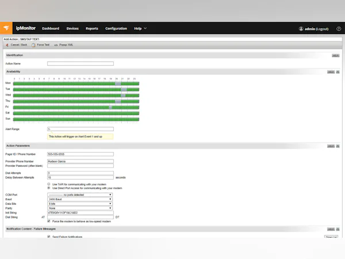The height and width of the screenshot is (259, 345).
Task: Click Monday availability bar gray block
Action: point(118,83)
